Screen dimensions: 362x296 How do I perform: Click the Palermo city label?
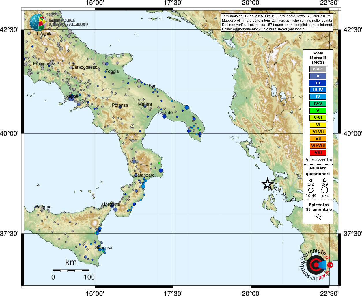pos(43,207)
